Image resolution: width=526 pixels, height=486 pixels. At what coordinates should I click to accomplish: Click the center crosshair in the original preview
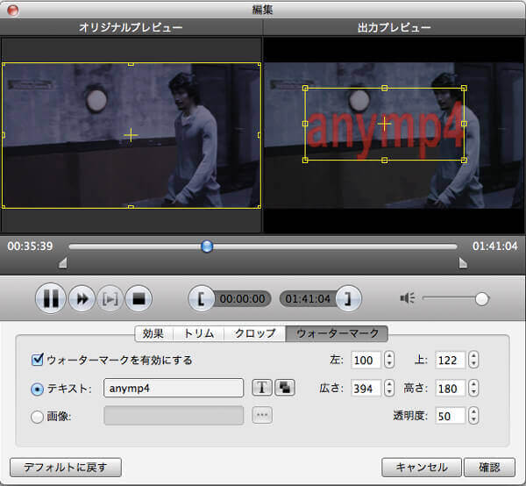pyautogui.click(x=131, y=135)
